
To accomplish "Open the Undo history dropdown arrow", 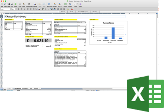I will pyautogui.click(x=41, y=4).
